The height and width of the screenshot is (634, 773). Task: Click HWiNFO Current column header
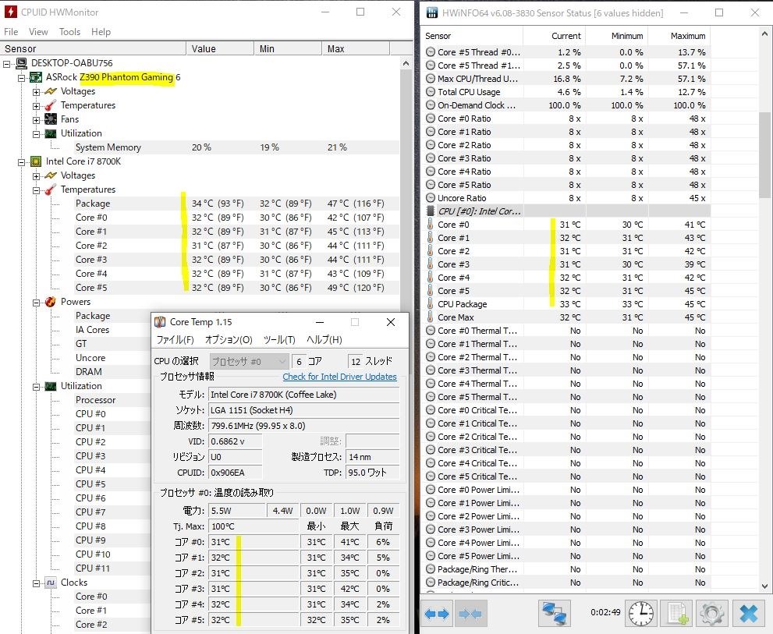(554, 36)
